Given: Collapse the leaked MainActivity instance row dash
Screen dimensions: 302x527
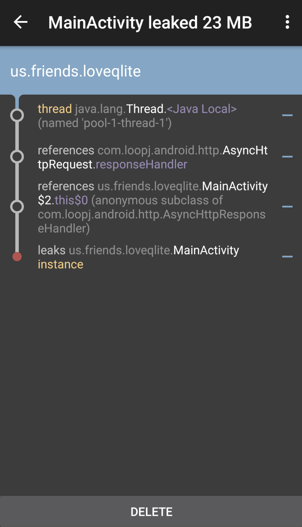Looking at the screenshot, I should (287, 257).
